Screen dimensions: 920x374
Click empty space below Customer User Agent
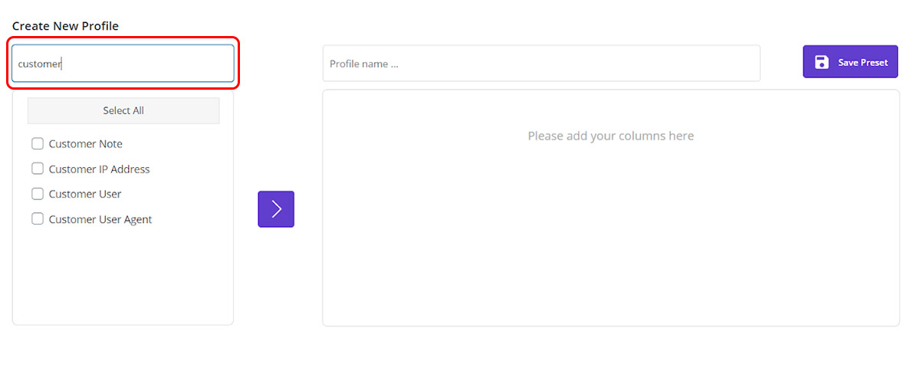pyautogui.click(x=123, y=276)
